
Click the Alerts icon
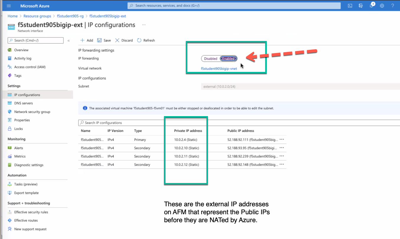pos(10,148)
